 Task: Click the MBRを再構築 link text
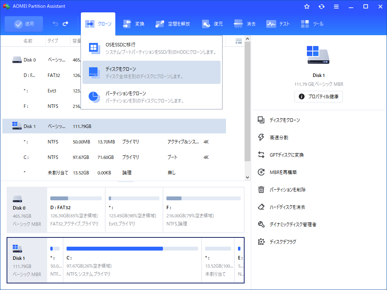tap(283, 172)
